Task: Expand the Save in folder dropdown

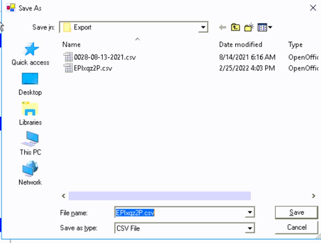Action: 203,27
